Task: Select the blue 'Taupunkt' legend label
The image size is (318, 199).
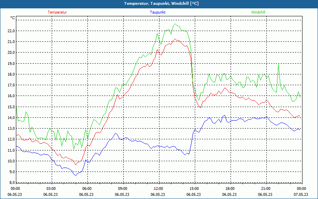Action: click(157, 12)
